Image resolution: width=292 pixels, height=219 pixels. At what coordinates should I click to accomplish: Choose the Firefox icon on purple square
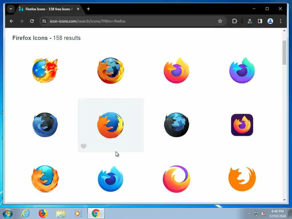click(242, 125)
